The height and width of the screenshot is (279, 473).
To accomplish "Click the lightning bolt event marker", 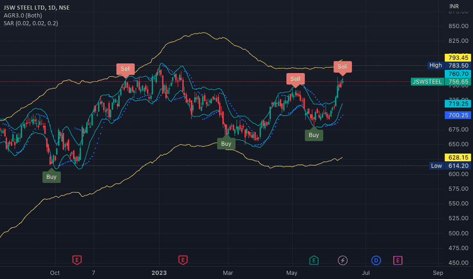I will [343, 260].
